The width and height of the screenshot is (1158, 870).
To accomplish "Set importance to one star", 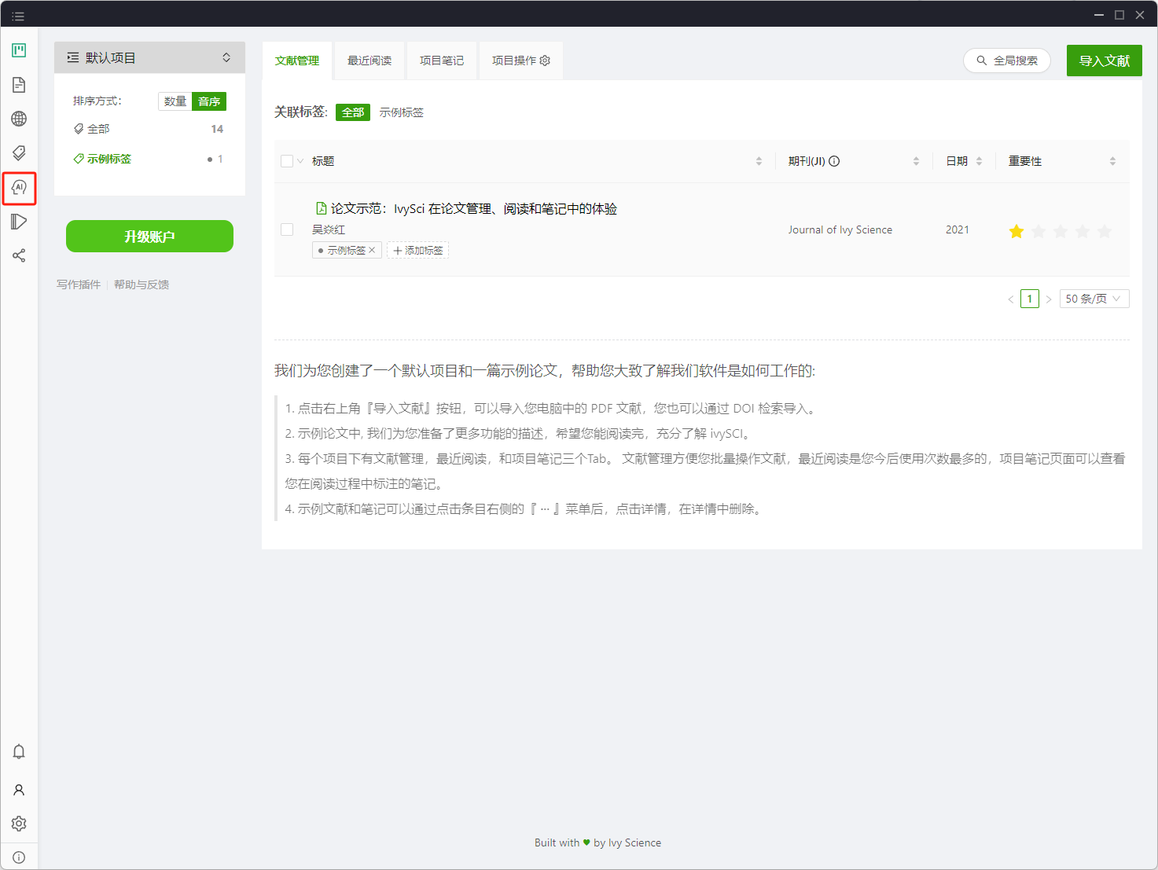I will [1016, 231].
